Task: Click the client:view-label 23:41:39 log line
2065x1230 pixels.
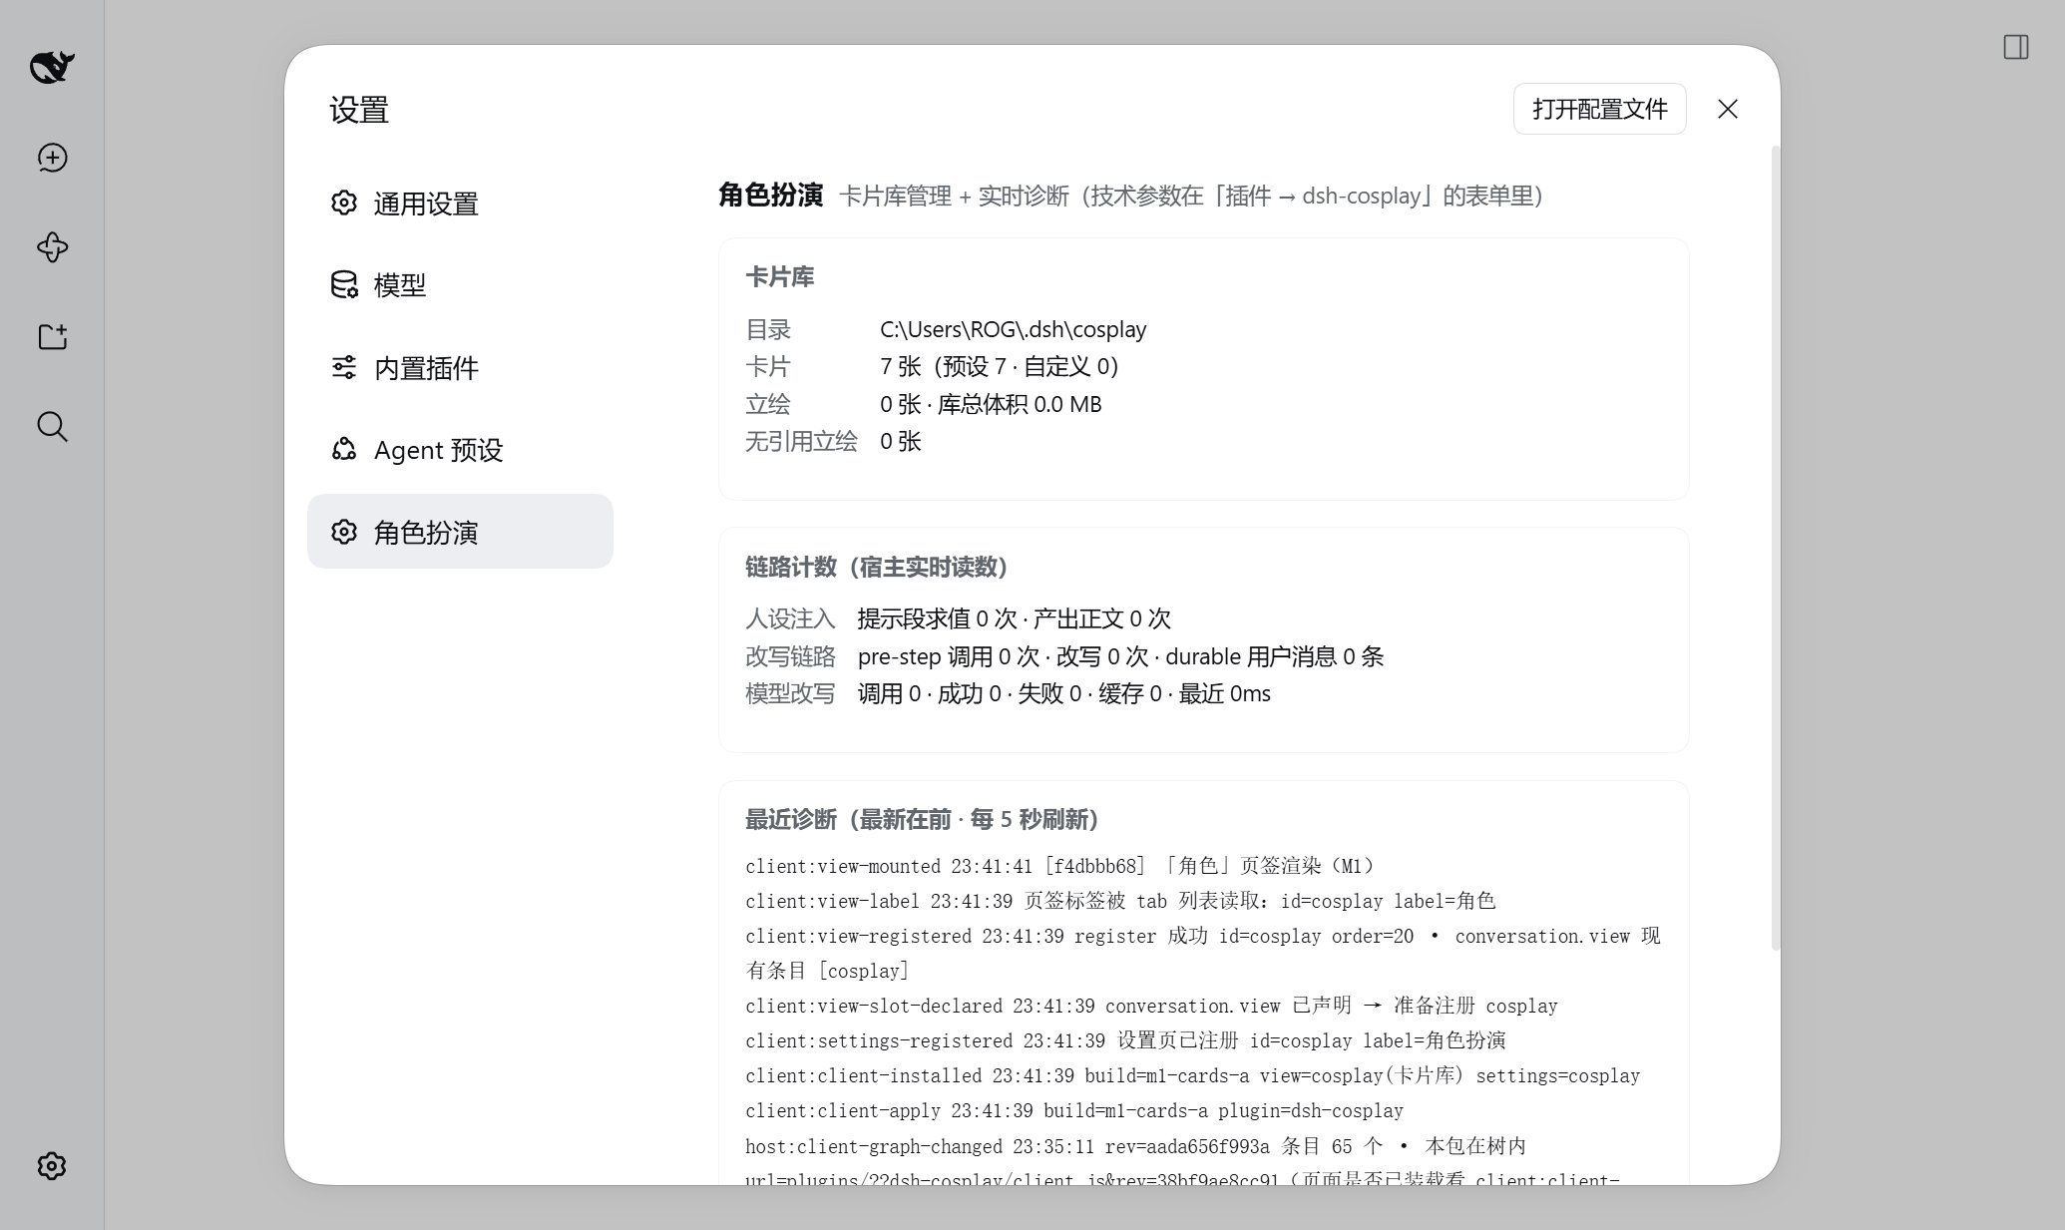Action: tap(1120, 901)
